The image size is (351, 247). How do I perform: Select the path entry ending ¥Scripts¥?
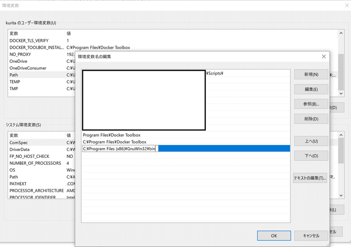tap(186, 73)
